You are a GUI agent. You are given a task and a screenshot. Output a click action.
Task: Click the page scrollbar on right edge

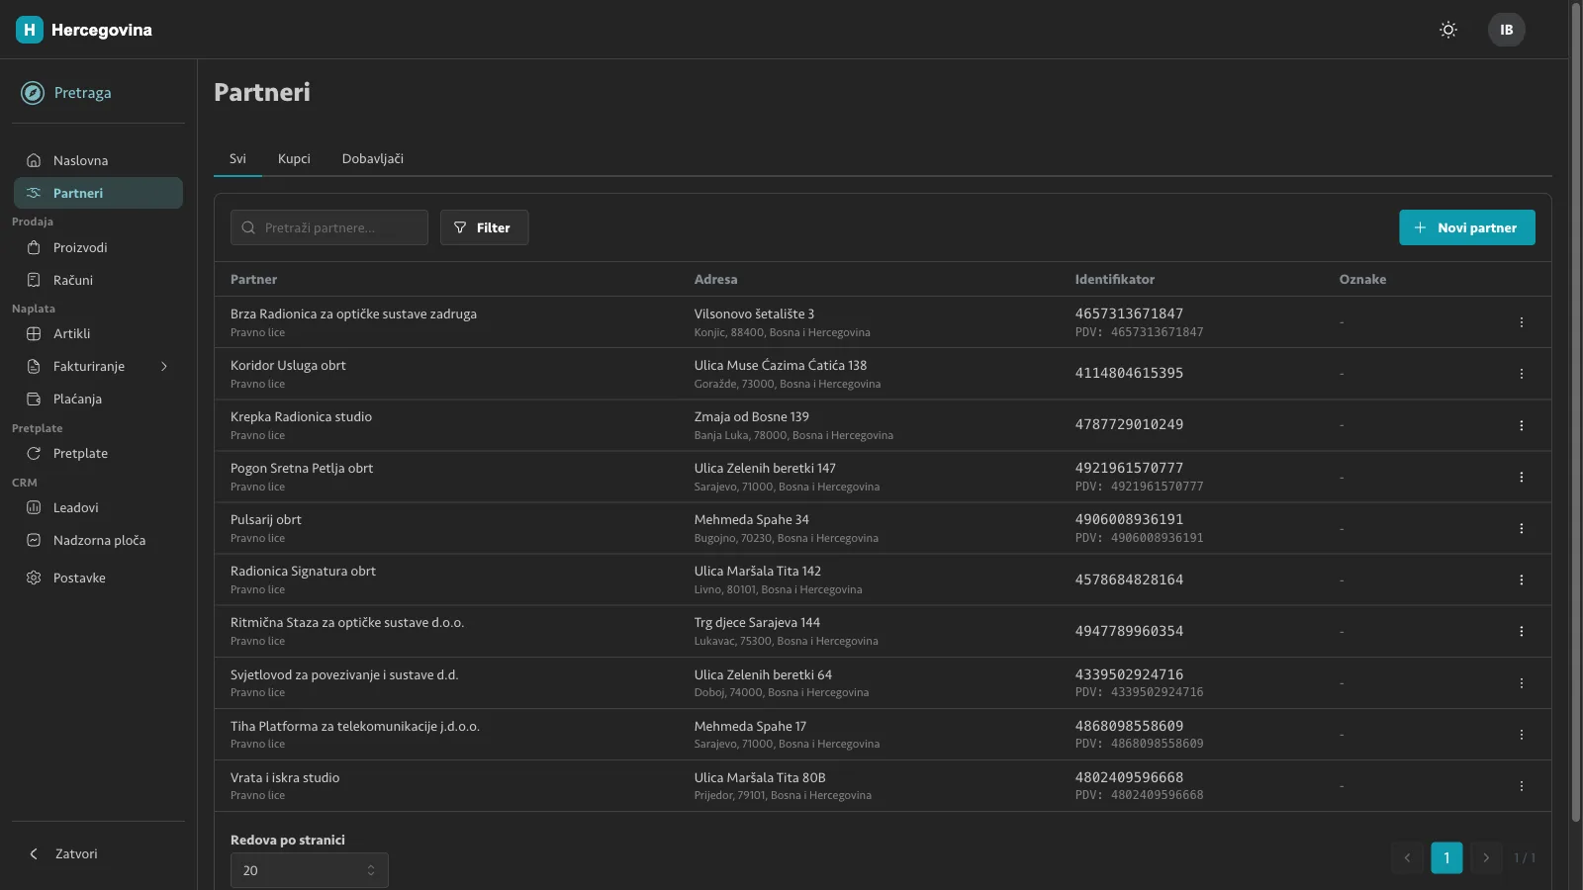pos(1576,410)
